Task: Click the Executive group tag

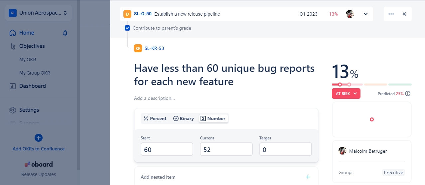Action: click(393, 172)
